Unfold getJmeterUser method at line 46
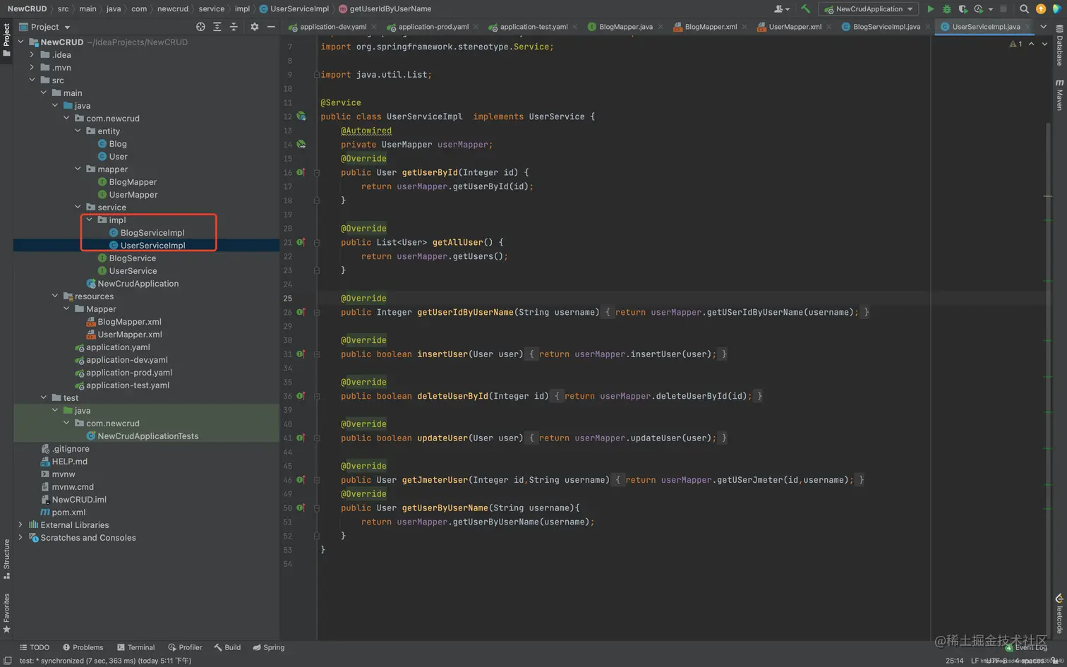 [317, 480]
